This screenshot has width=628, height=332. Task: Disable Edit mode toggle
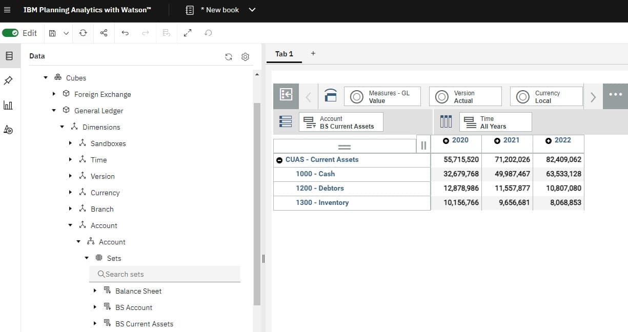(x=11, y=33)
